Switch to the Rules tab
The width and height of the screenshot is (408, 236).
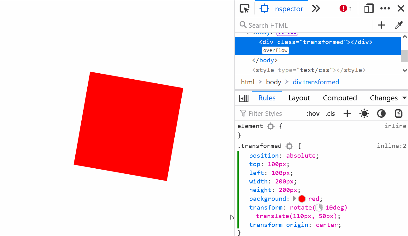(267, 98)
